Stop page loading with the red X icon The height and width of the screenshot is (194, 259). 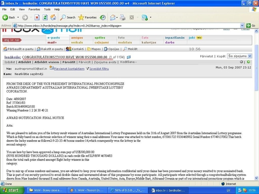click(37, 17)
